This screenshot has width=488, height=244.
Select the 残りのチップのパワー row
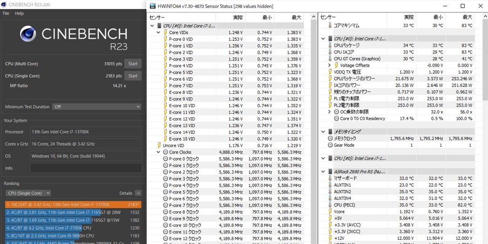click(x=397, y=92)
